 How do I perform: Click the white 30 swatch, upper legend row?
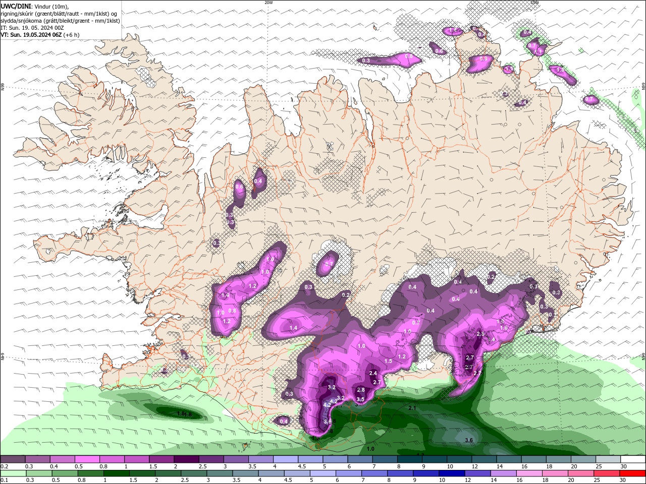pos(632,459)
